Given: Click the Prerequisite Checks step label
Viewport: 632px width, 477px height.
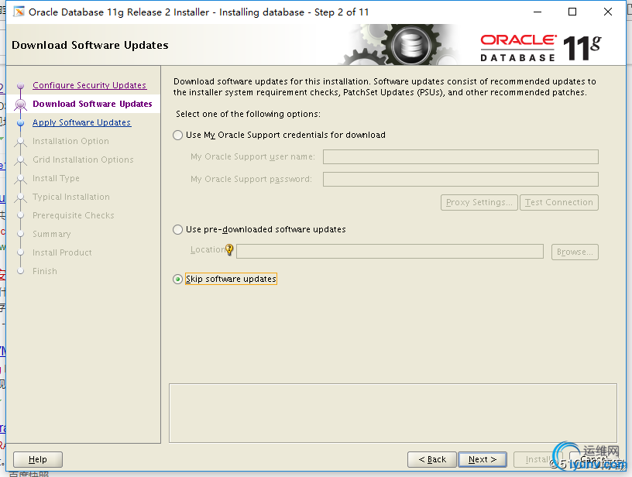Looking at the screenshot, I should pos(74,215).
